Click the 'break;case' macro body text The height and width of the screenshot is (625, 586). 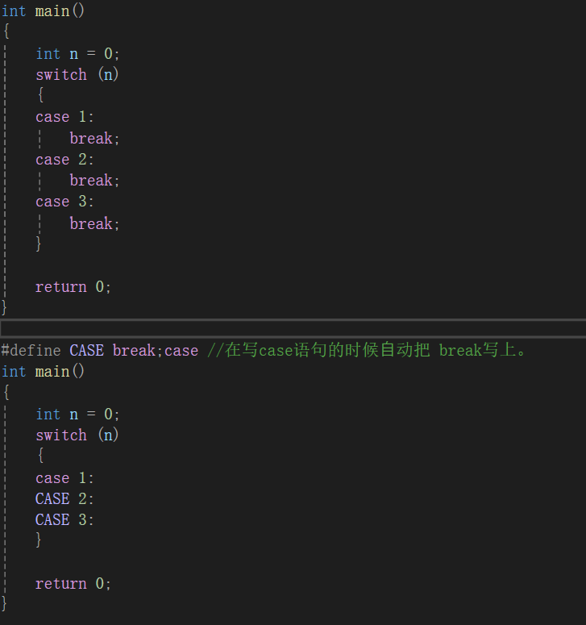156,350
